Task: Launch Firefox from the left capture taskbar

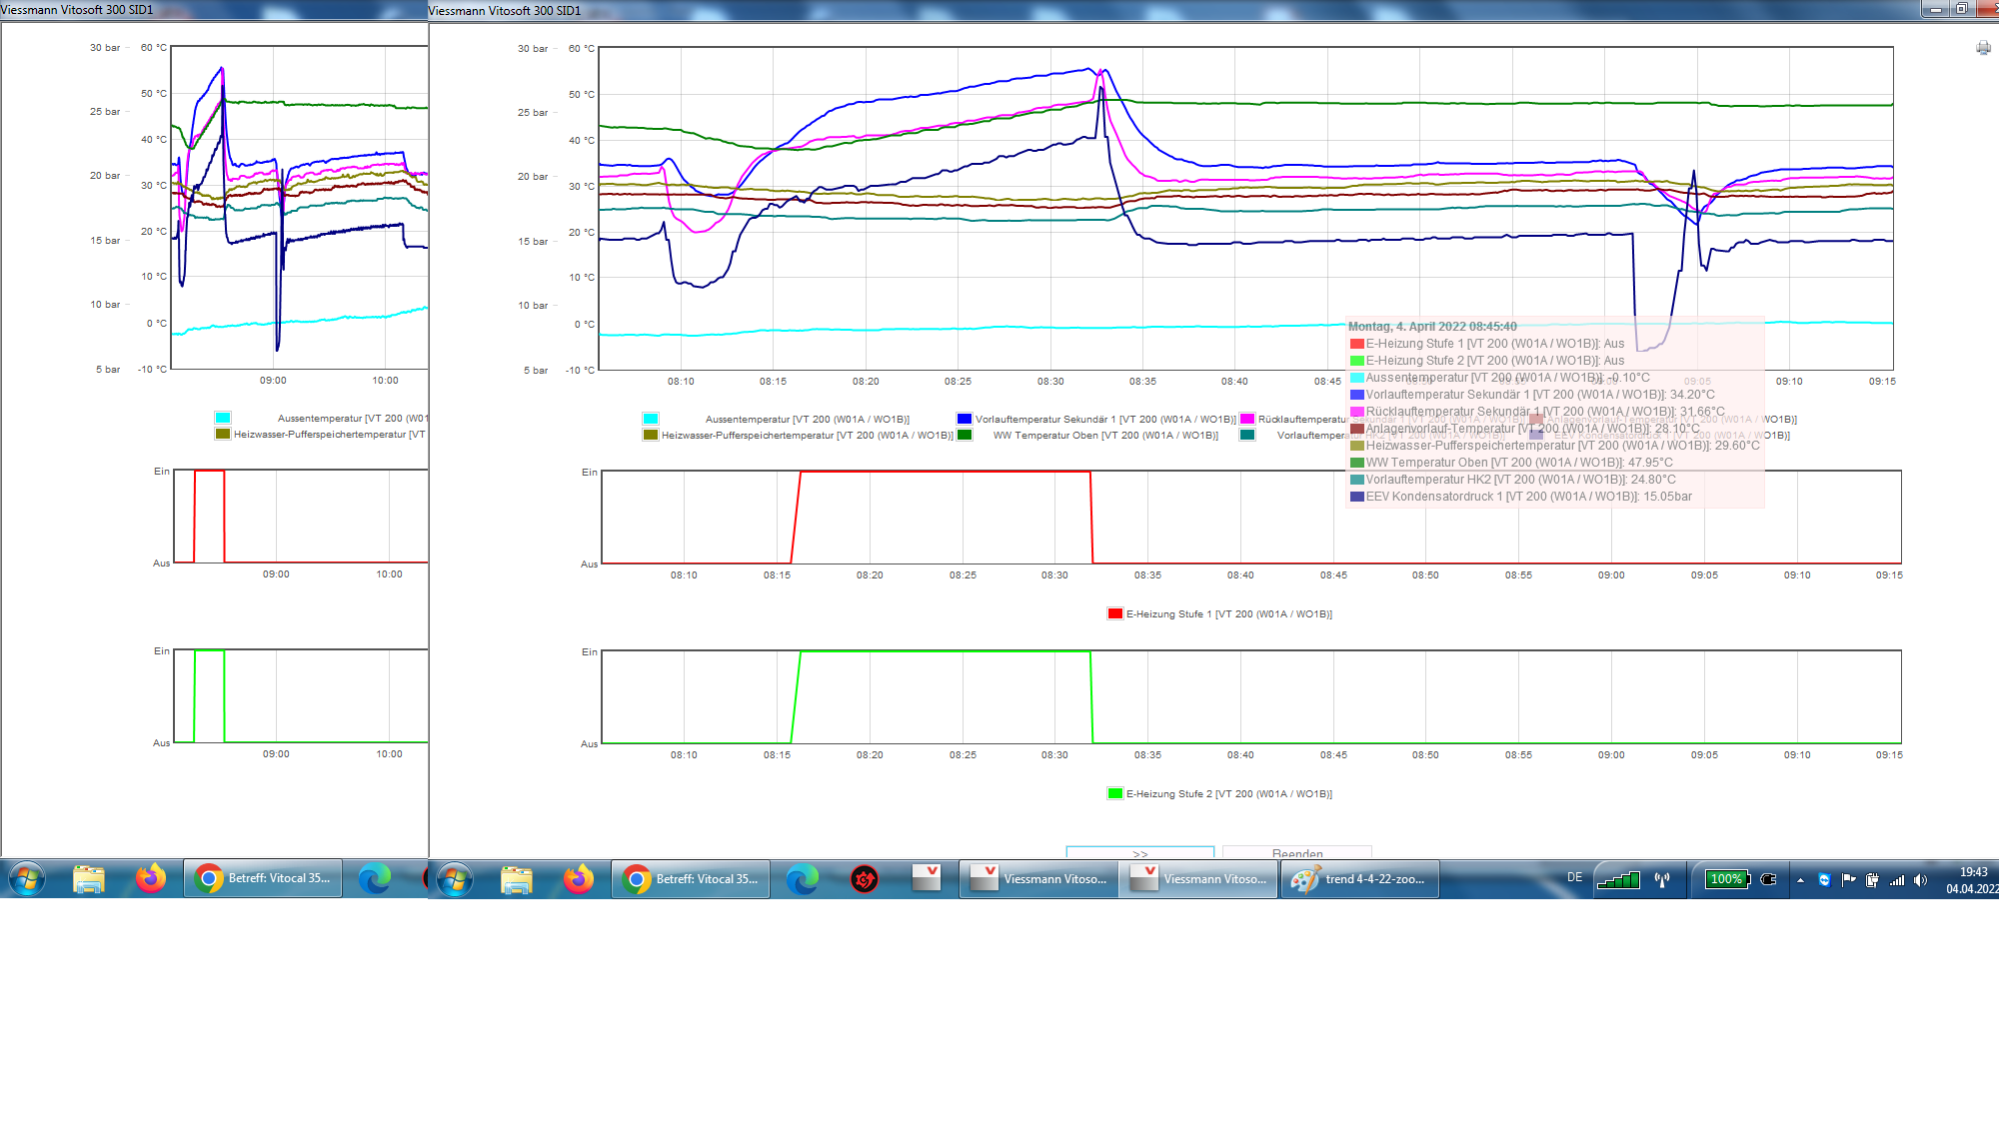Action: (x=151, y=878)
